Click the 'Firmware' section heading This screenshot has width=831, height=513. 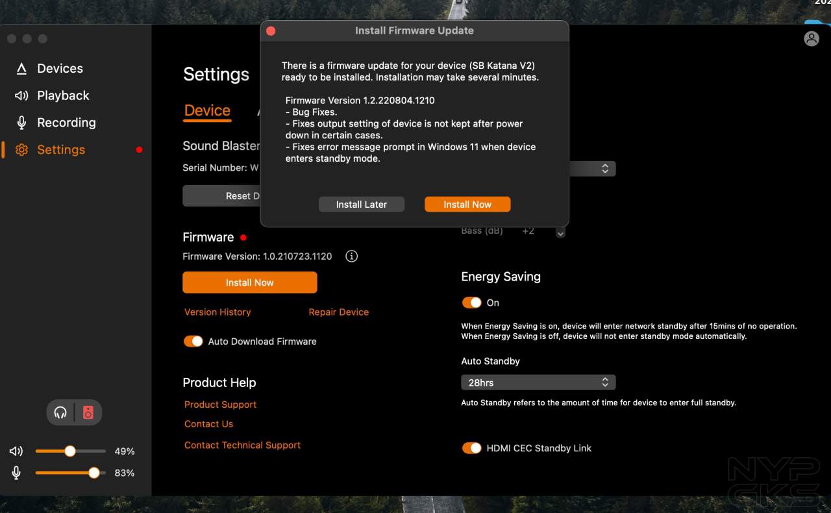pos(208,237)
